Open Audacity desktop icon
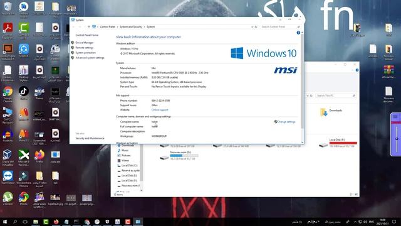This screenshot has height=226, width=401. coord(8,136)
